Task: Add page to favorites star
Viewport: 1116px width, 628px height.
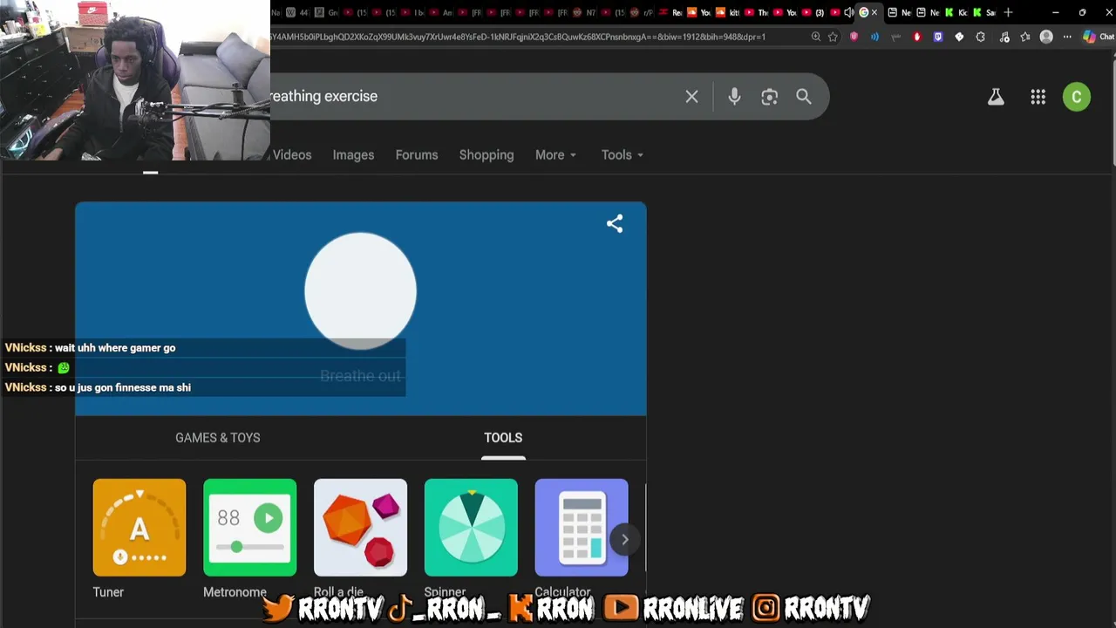Action: pos(833,37)
